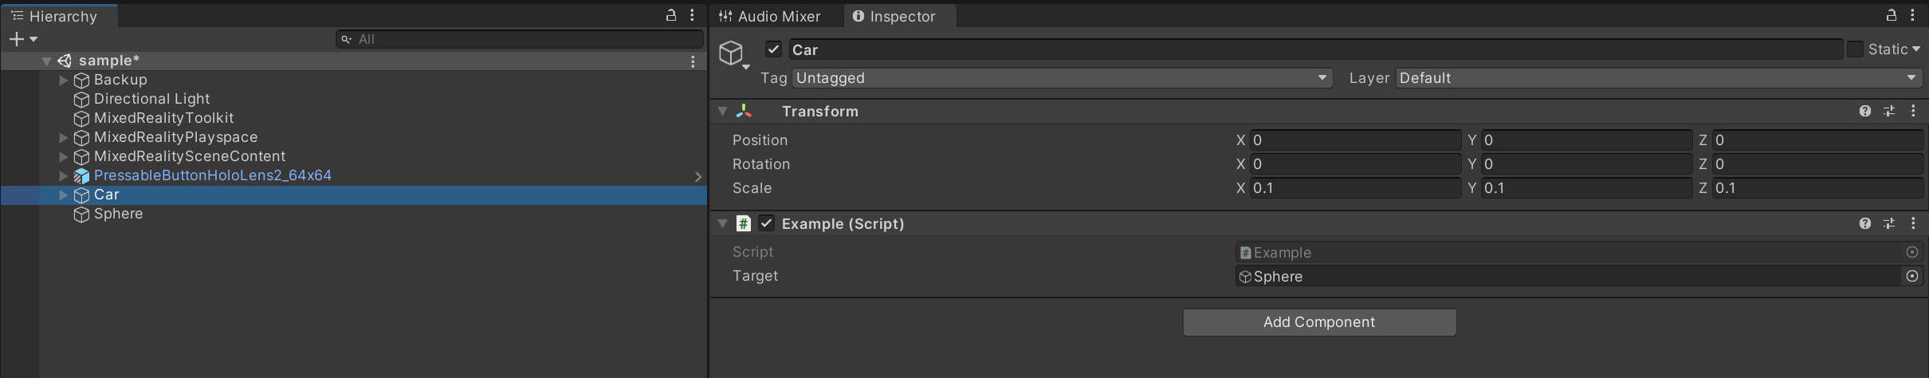Open the Tag dropdown showing Untagged
The image size is (1929, 378).
click(x=1062, y=78)
